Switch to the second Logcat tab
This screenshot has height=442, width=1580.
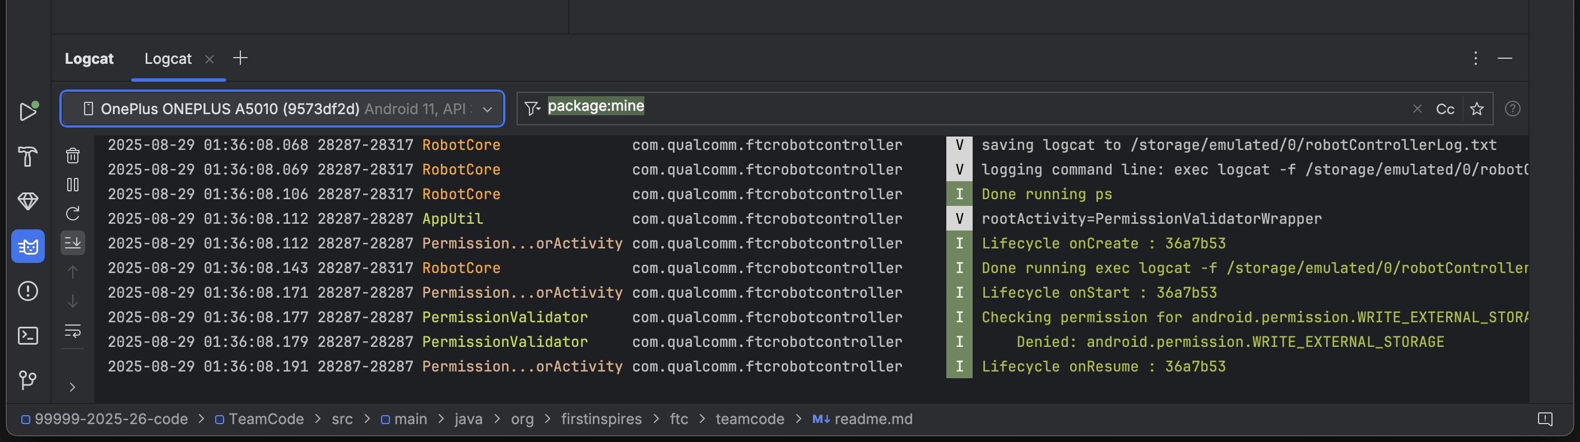pos(168,59)
